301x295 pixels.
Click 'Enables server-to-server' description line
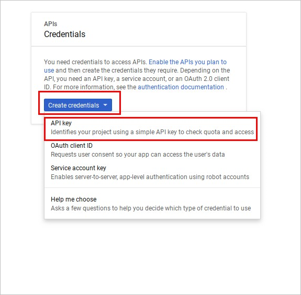150,177
